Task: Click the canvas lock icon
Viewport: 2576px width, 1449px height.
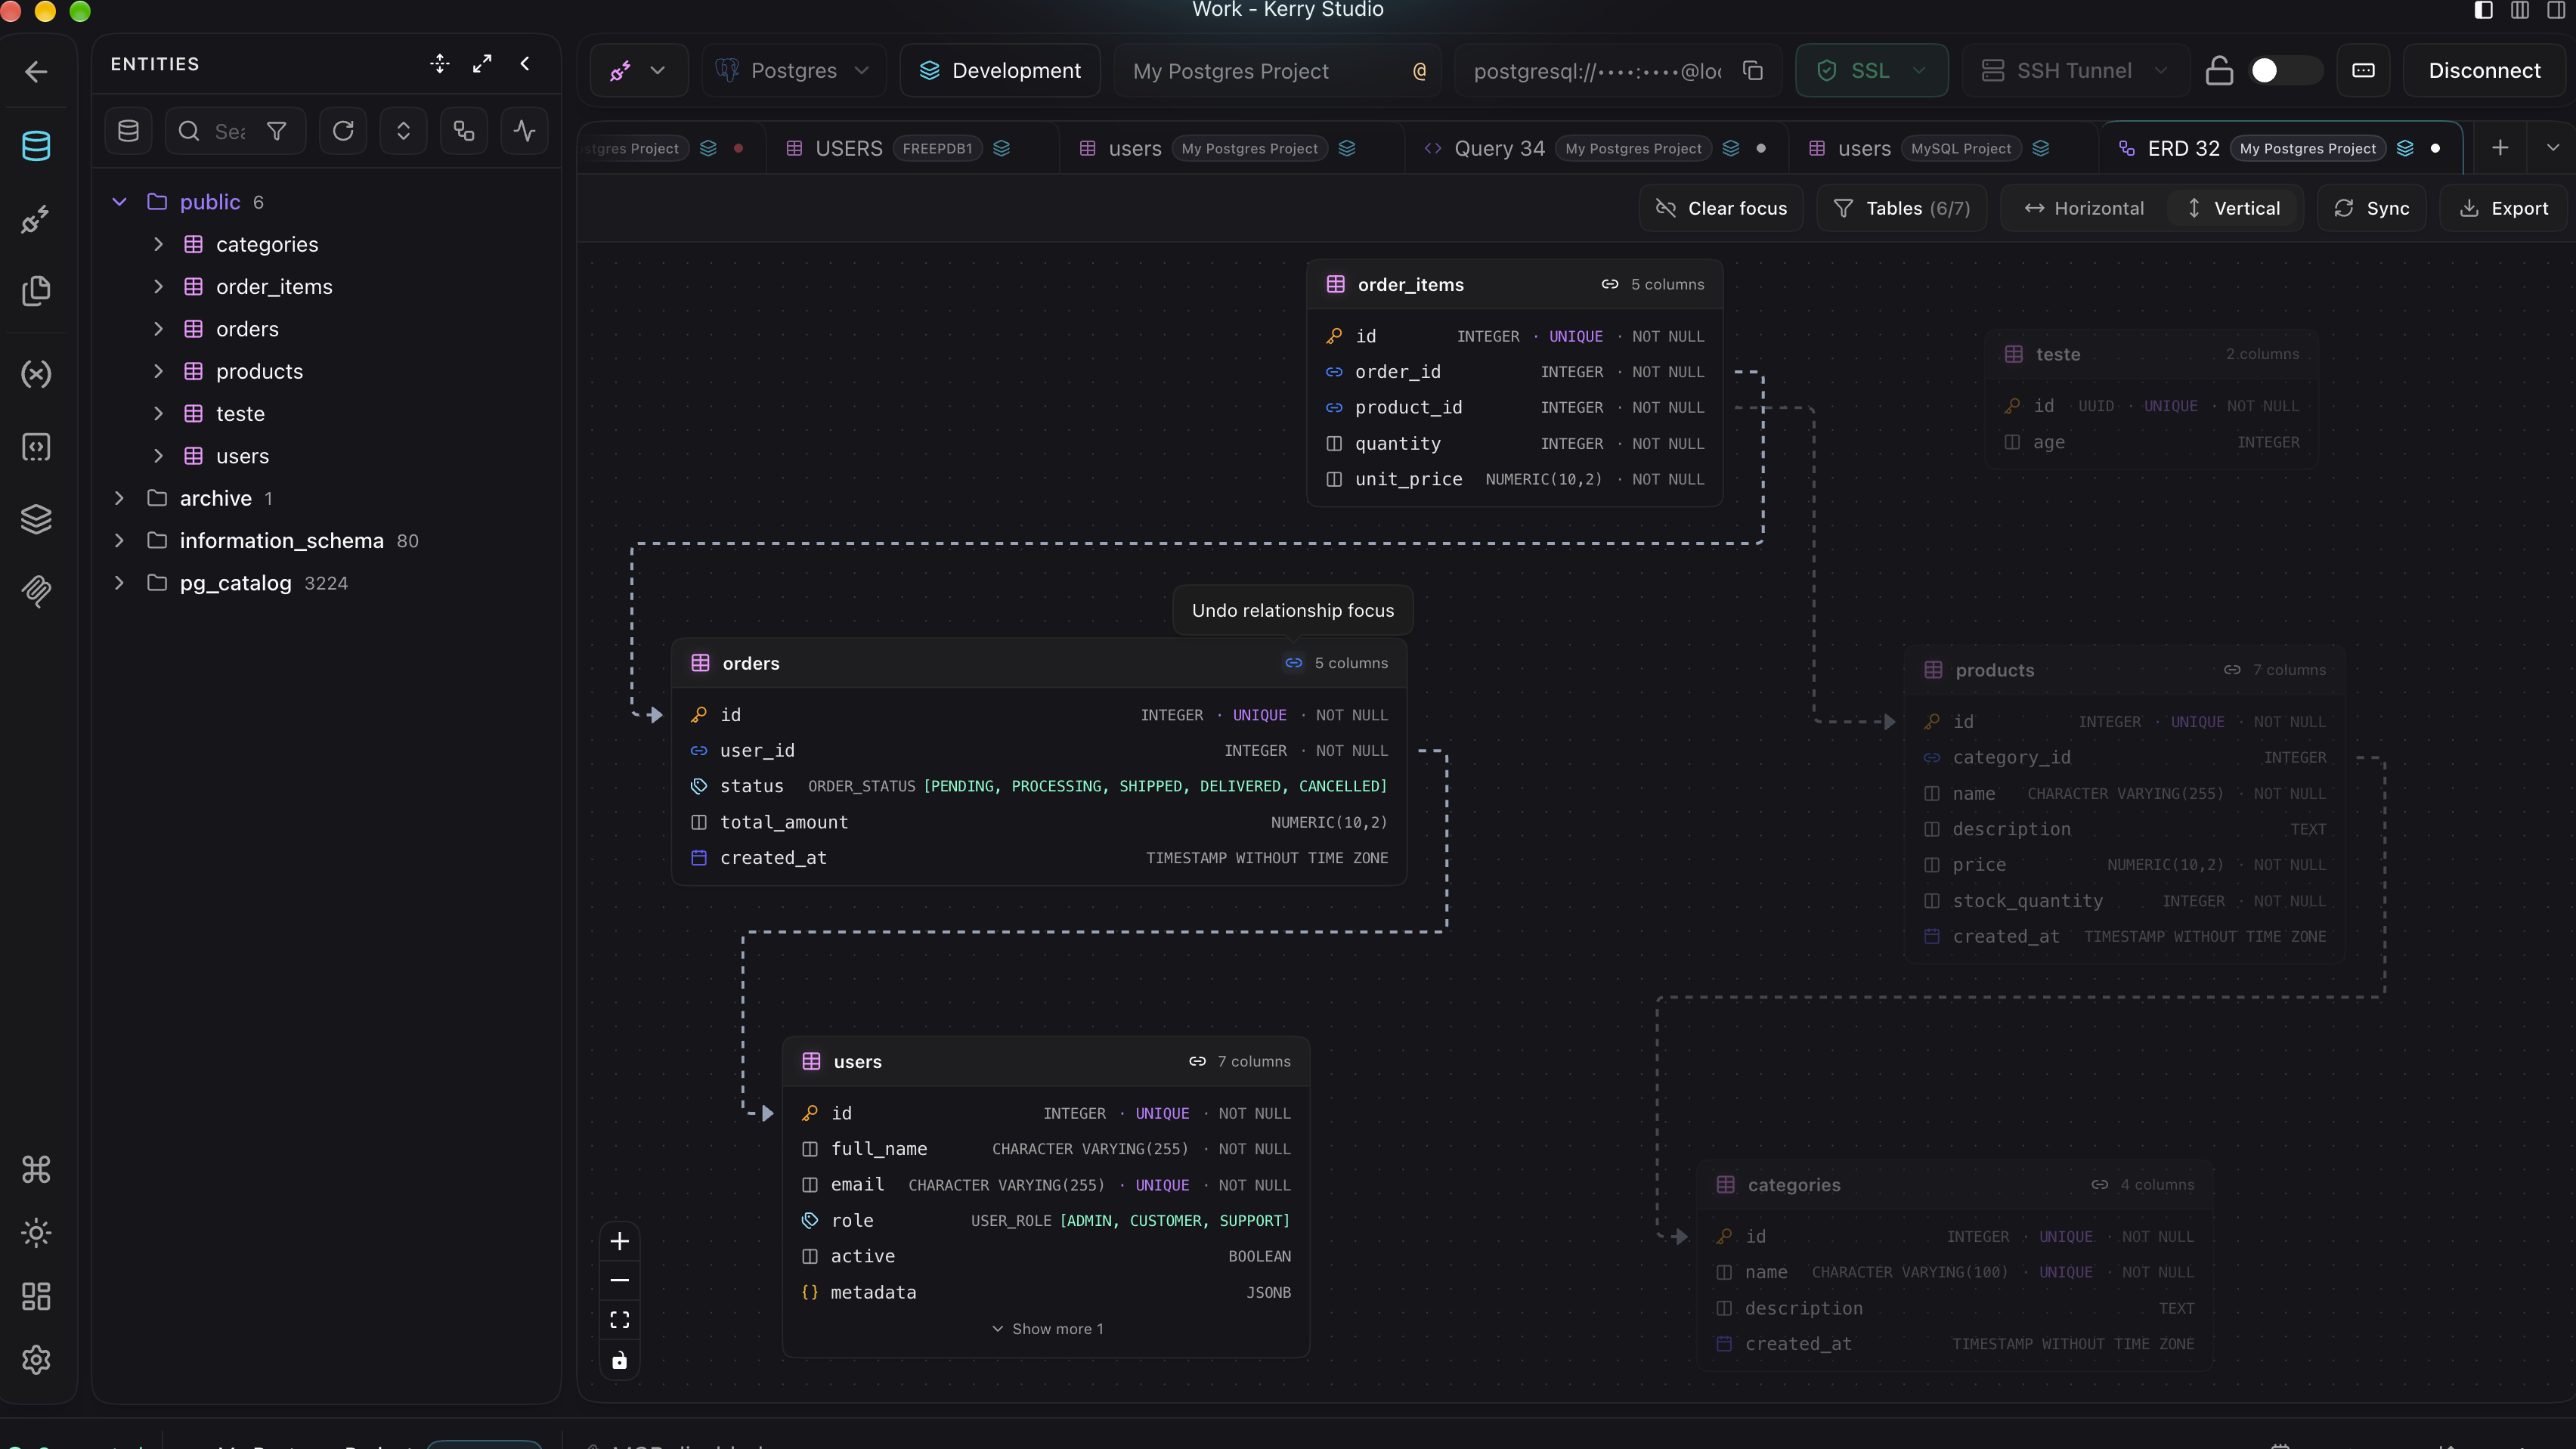Action: click(620, 1360)
